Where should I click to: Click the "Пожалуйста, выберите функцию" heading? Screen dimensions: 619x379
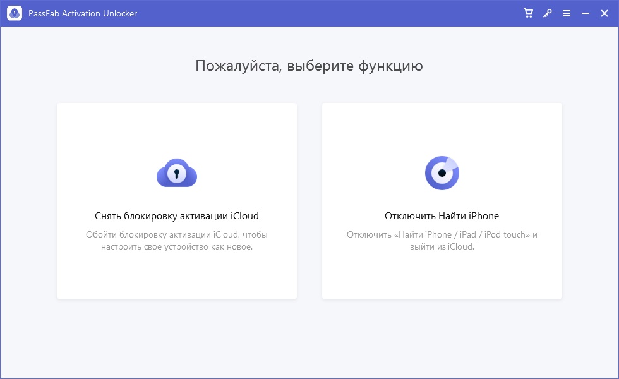(309, 66)
